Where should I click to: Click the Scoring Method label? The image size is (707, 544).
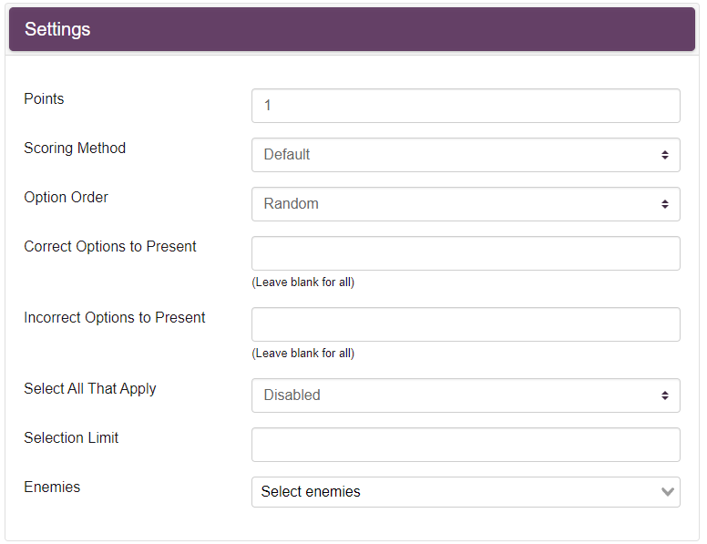pos(75,148)
